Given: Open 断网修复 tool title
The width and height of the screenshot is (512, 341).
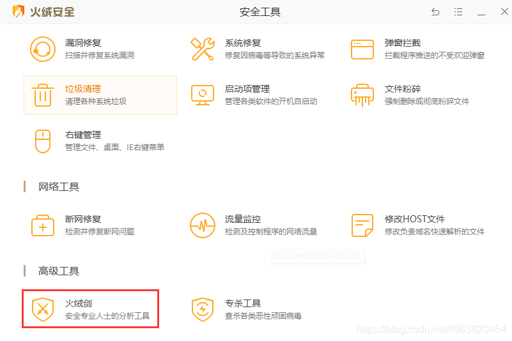Looking at the screenshot, I should pyautogui.click(x=83, y=219).
